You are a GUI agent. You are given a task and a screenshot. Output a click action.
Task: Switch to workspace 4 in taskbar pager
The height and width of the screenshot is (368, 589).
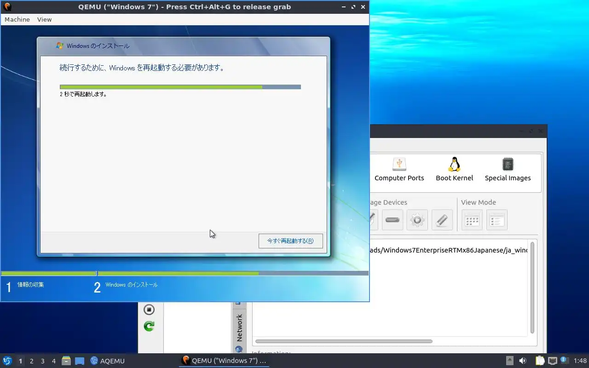click(53, 361)
